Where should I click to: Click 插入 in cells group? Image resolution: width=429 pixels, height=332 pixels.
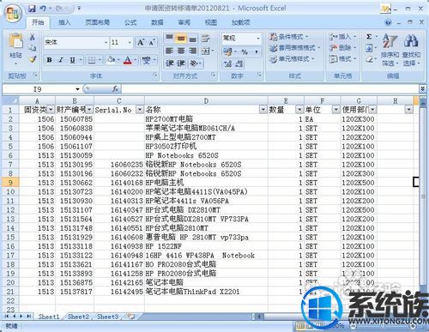click(342, 37)
